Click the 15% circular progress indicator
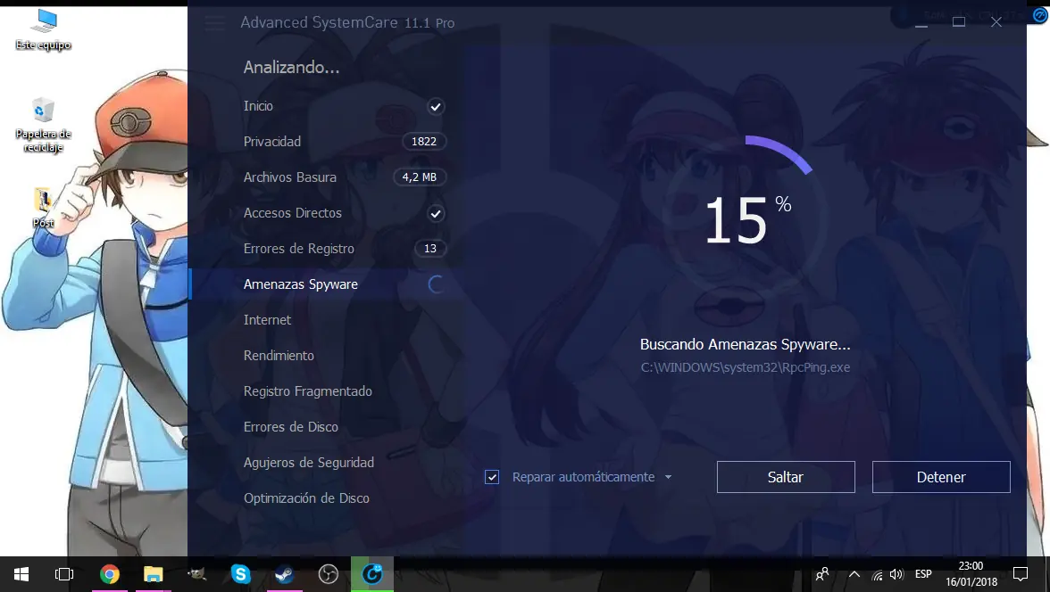 748,217
